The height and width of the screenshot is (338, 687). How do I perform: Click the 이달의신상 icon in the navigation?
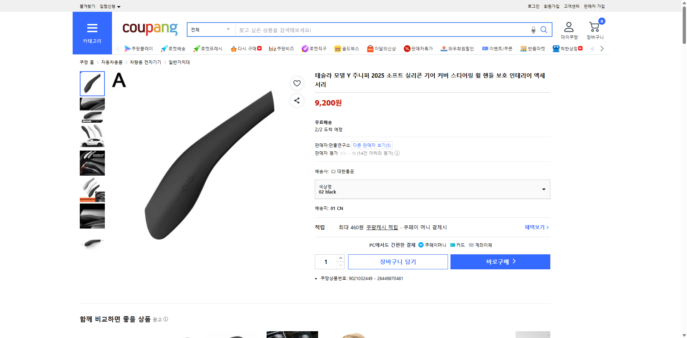pos(370,48)
